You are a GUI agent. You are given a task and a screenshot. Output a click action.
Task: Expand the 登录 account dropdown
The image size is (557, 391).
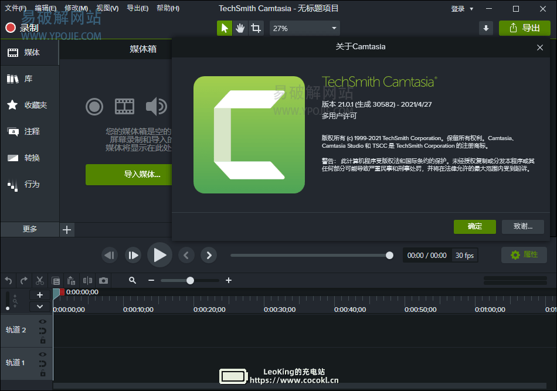(462, 9)
